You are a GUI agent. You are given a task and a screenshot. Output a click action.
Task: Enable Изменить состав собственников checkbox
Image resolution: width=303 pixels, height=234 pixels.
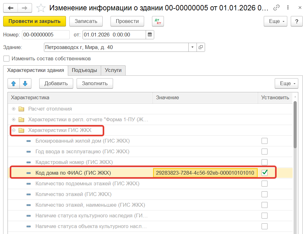pos(6,58)
